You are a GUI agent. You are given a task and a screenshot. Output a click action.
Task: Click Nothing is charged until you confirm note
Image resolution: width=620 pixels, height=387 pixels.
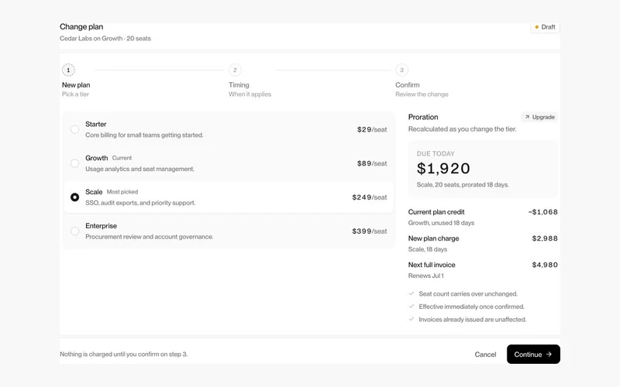pos(124,354)
